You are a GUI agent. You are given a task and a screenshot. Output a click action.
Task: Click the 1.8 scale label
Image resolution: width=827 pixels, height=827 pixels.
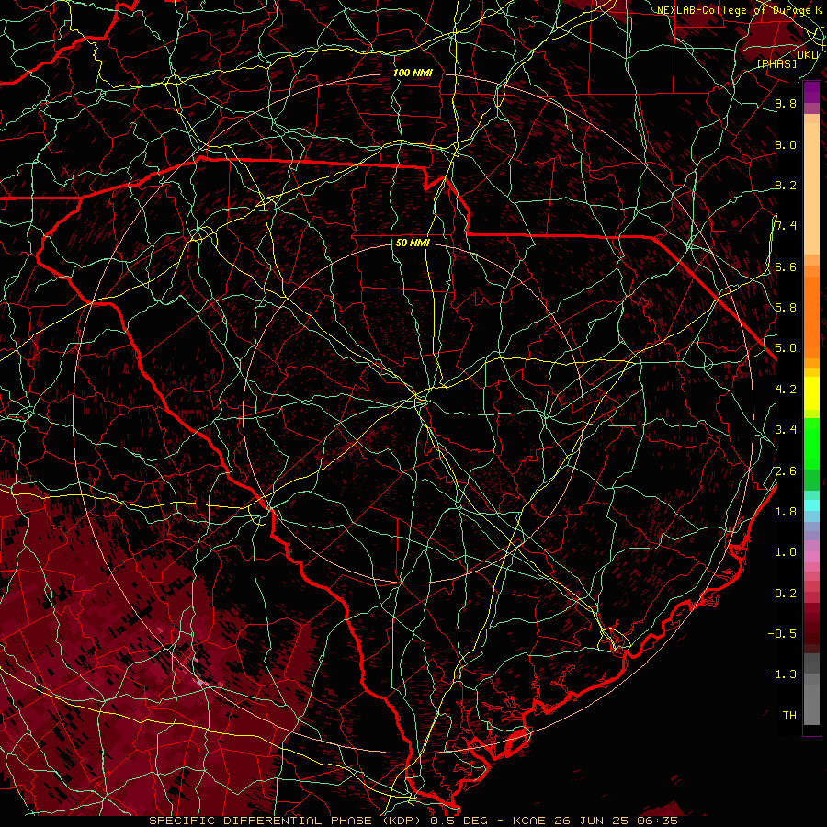[x=786, y=511]
